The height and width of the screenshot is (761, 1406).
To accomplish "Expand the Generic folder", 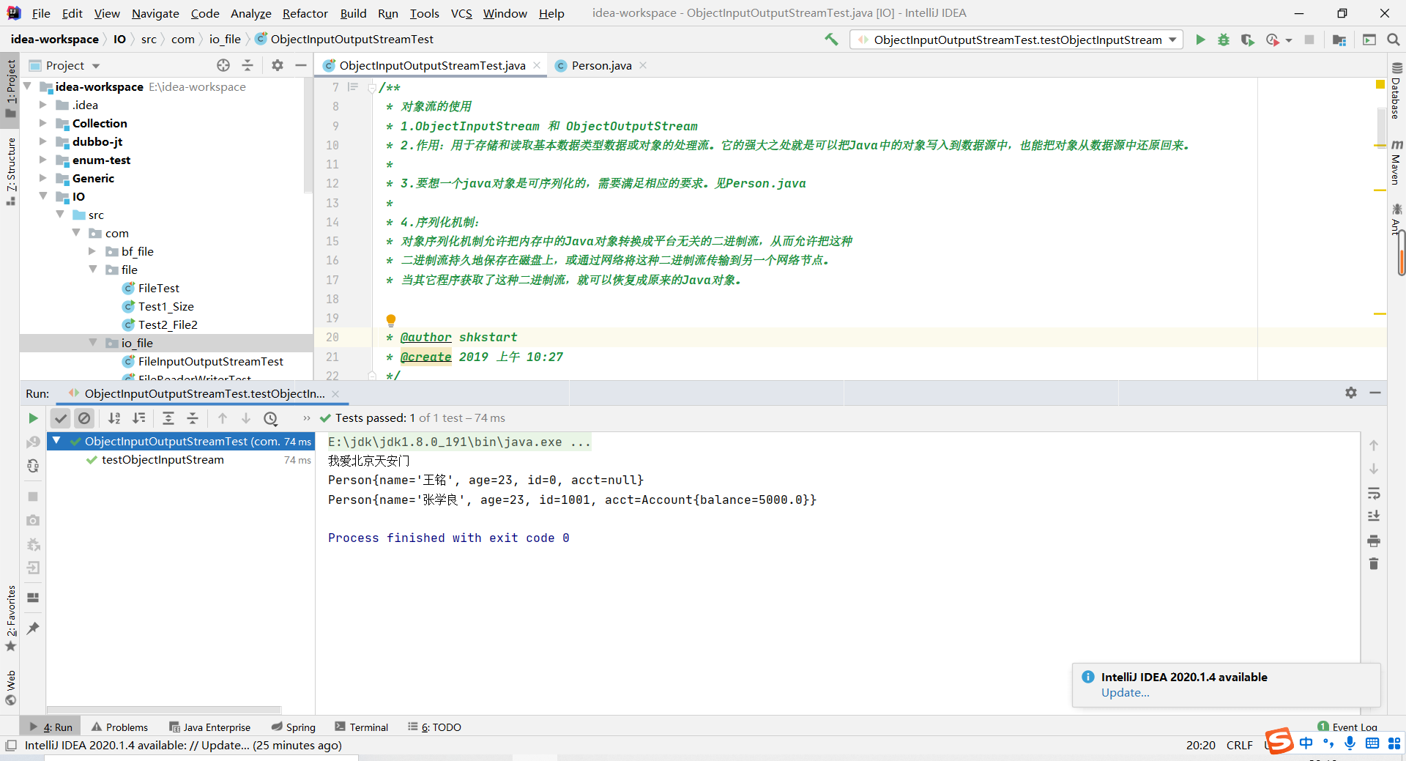I will [43, 178].
